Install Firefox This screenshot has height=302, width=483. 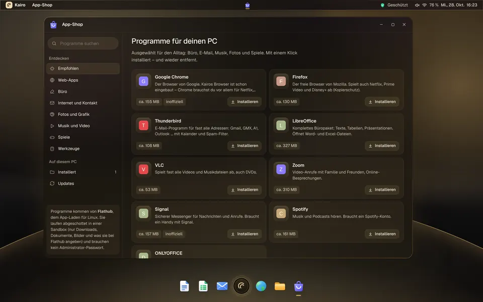point(382,102)
